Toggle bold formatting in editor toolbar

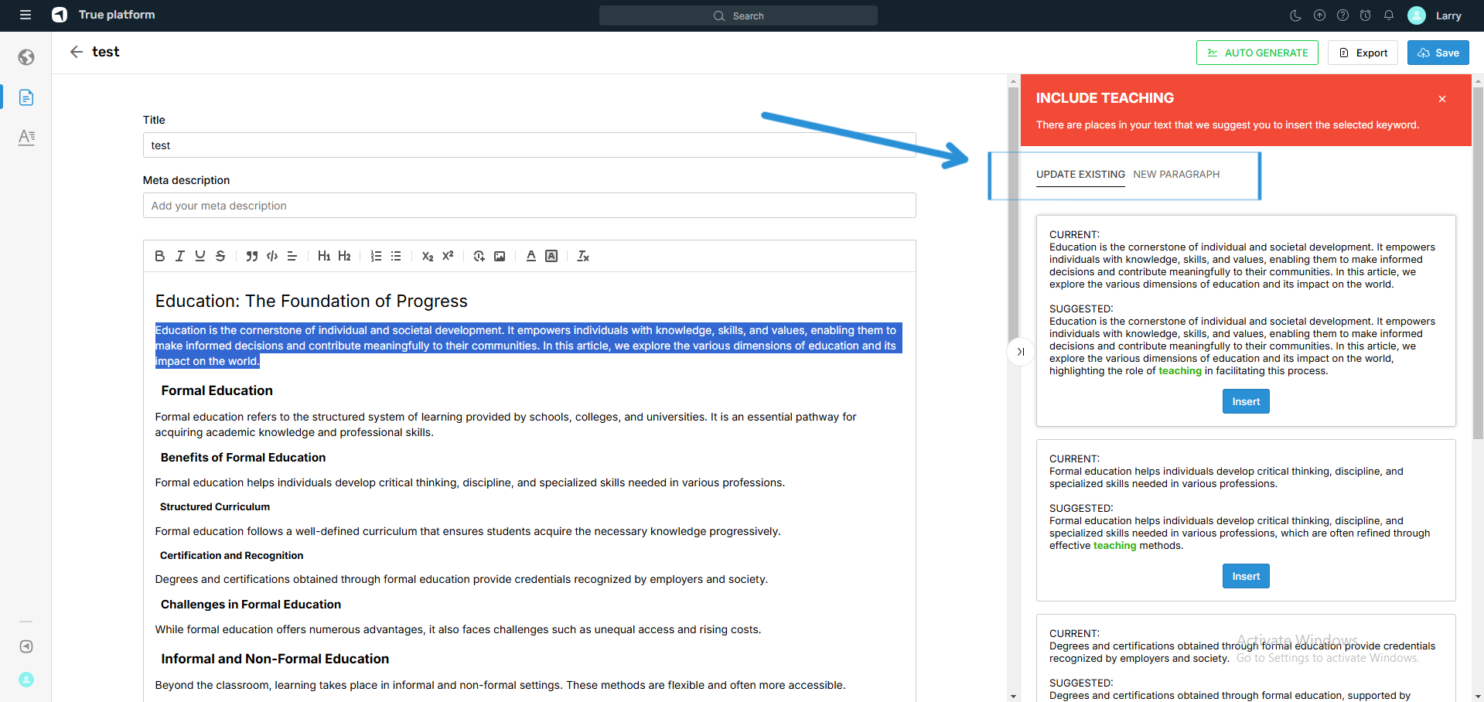(159, 256)
